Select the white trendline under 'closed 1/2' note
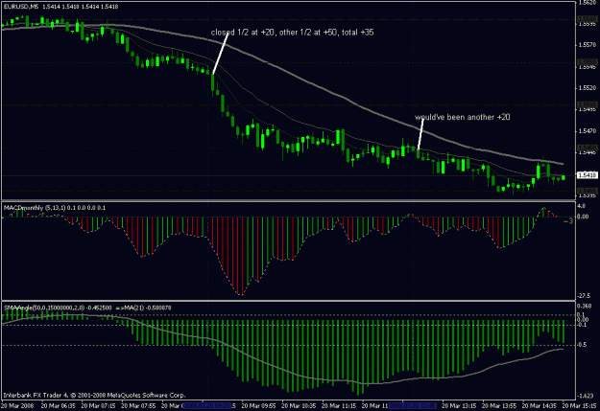The width and height of the screenshot is (600, 411). click(221, 53)
